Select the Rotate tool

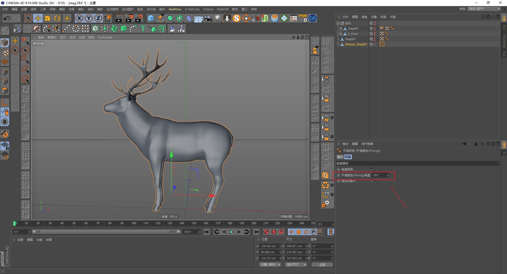click(57, 18)
